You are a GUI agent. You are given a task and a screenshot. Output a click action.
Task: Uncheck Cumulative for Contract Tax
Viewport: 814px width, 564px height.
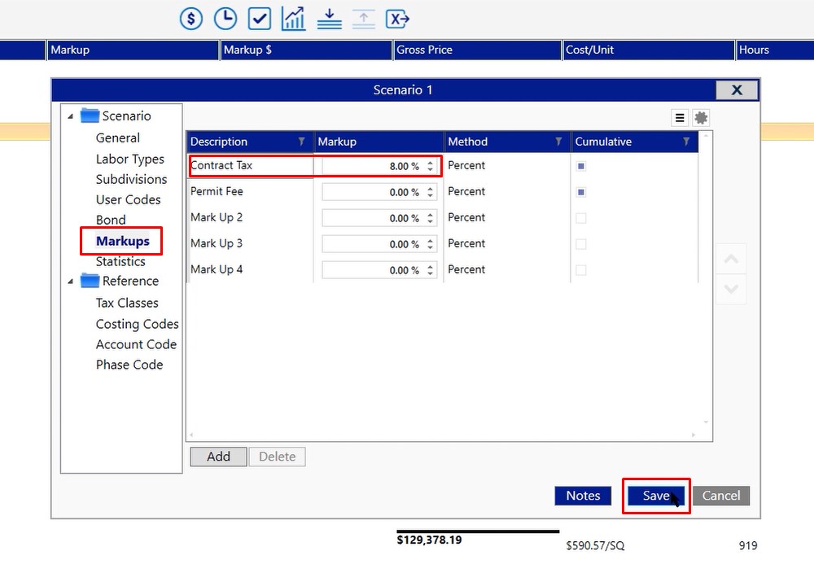click(x=581, y=166)
